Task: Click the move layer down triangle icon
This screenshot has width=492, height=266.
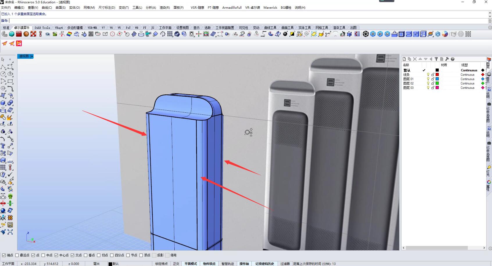Action: click(x=425, y=59)
